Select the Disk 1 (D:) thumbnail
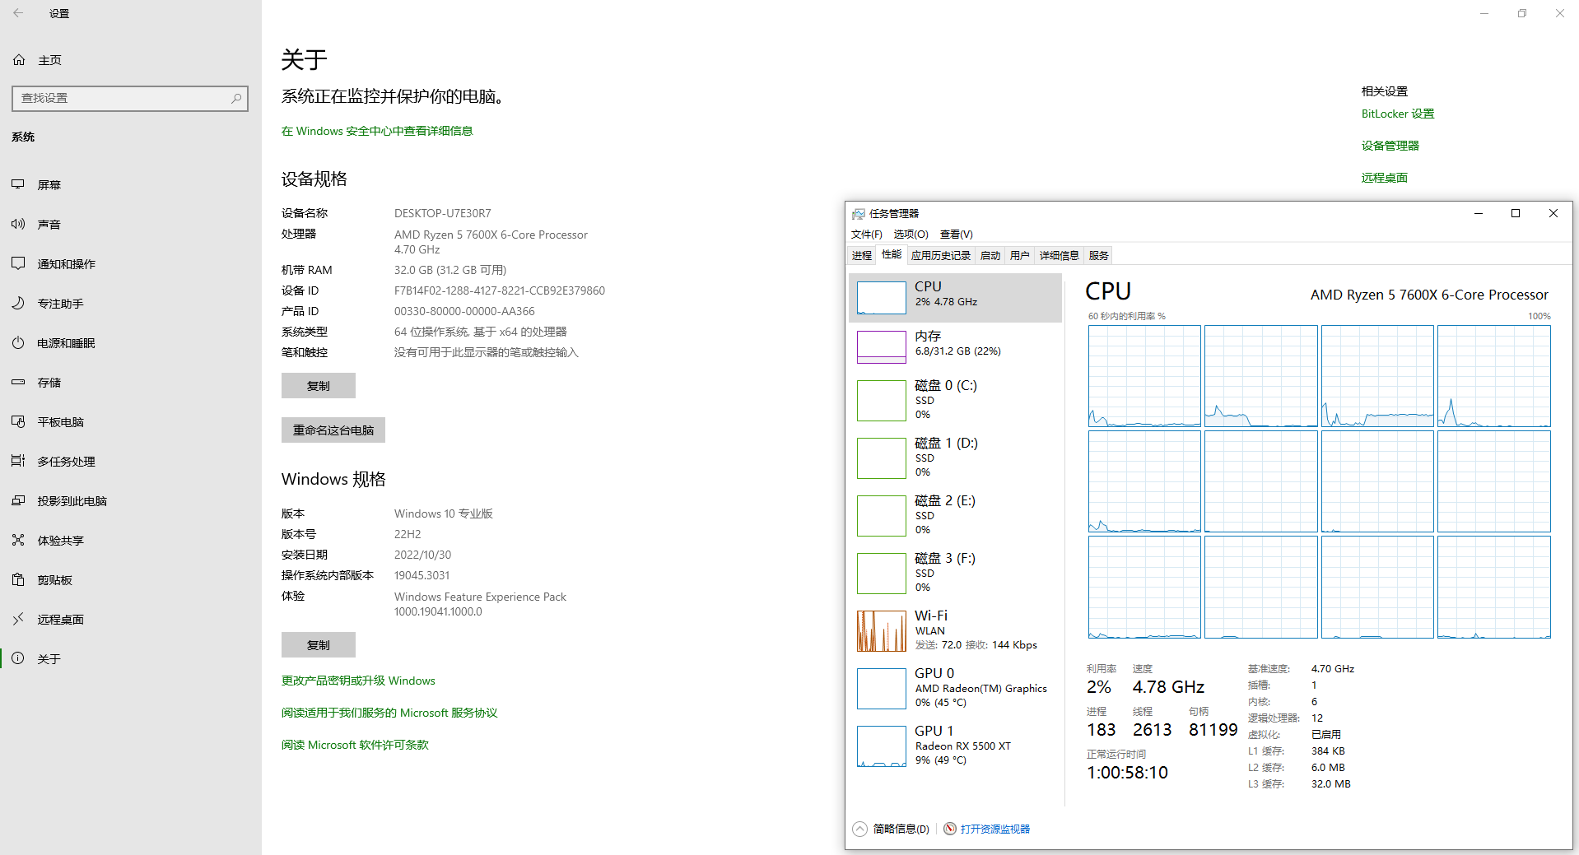Screen dimensions: 1579x855 [882, 458]
